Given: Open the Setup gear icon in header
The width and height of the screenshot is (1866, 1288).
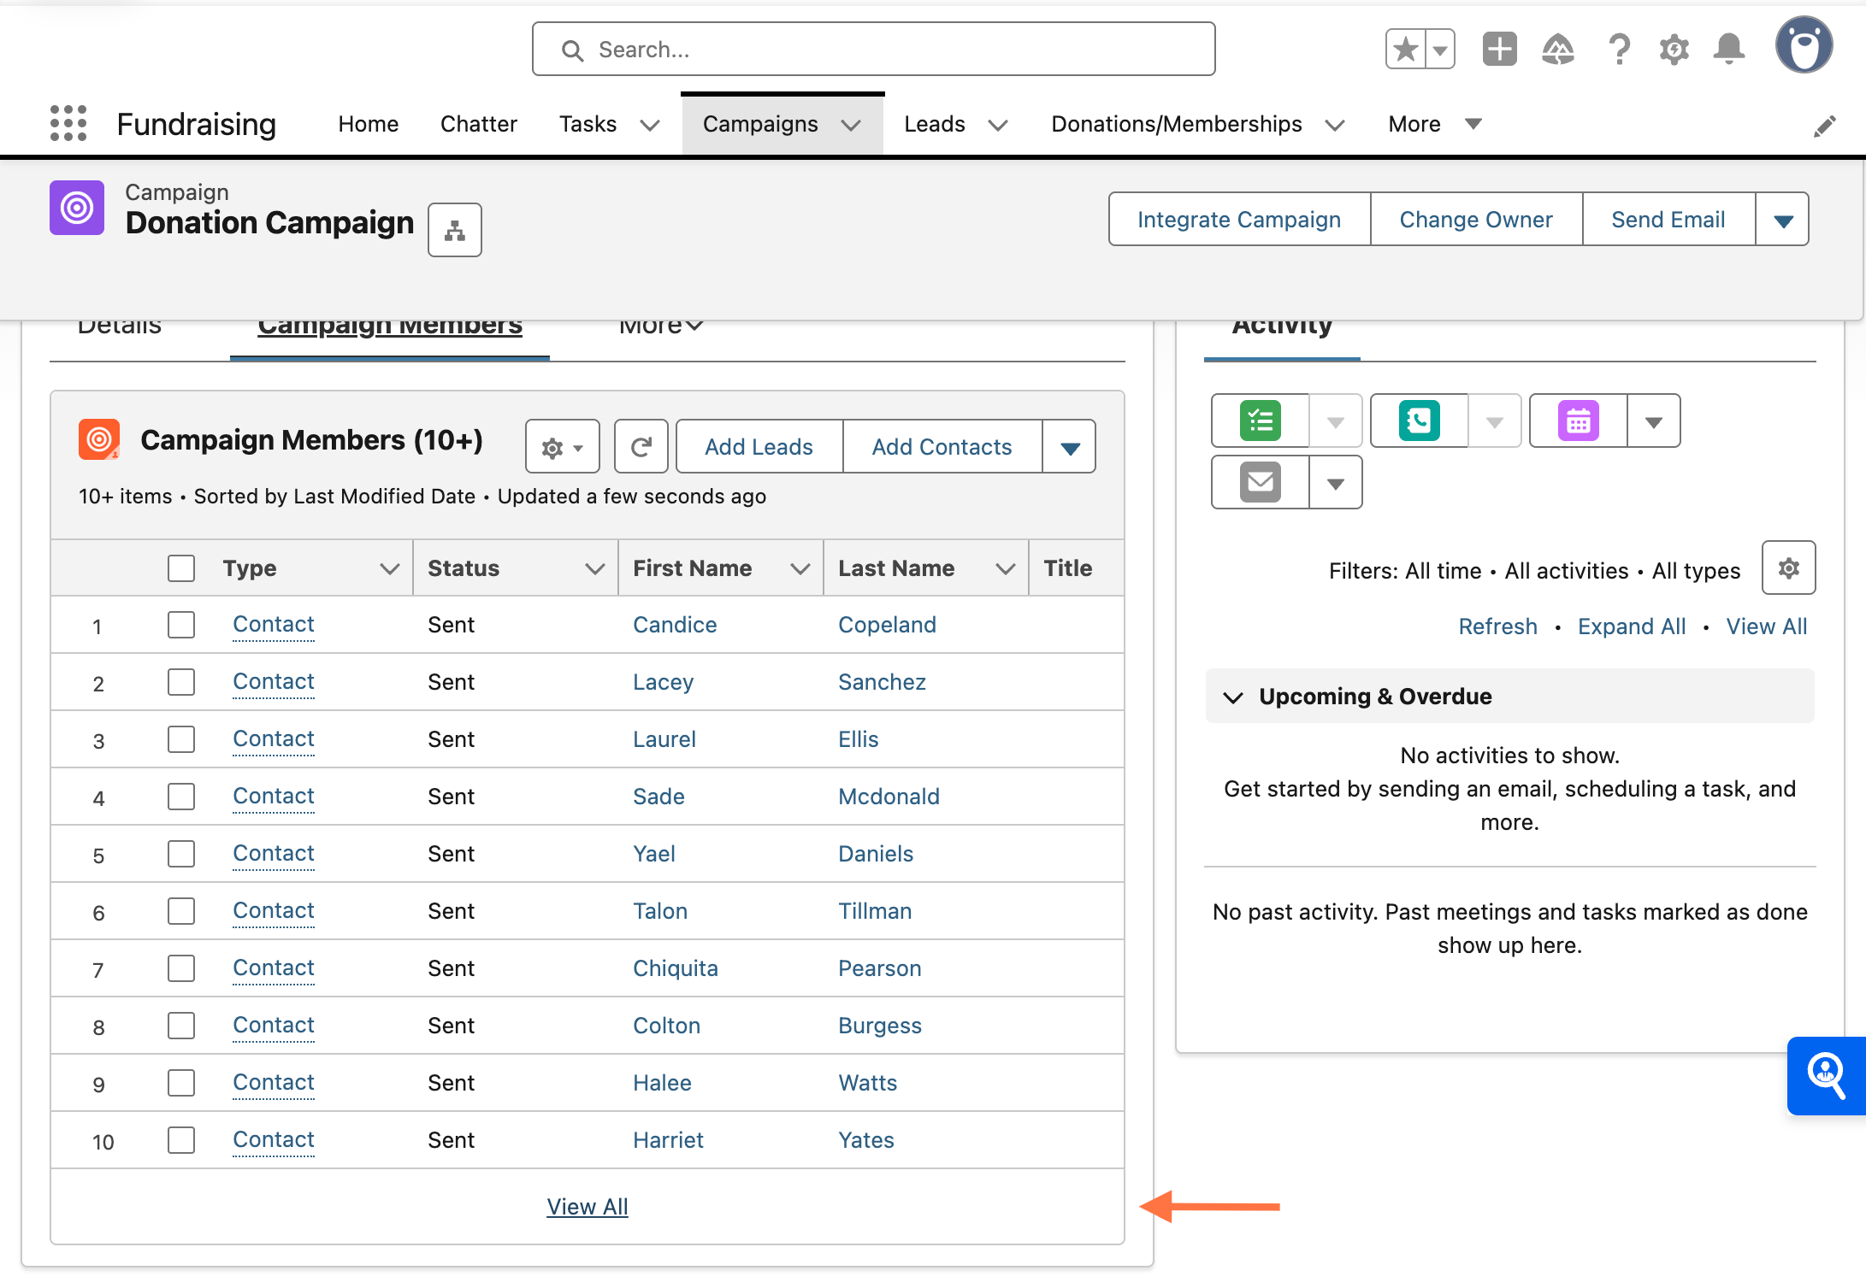Looking at the screenshot, I should click(1674, 50).
